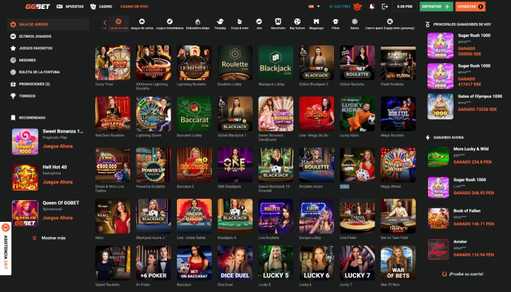Viewport: 511px width, 292px height.
Task: Open the Hell Hot 40 recommended thumbnail
Action: (25, 177)
